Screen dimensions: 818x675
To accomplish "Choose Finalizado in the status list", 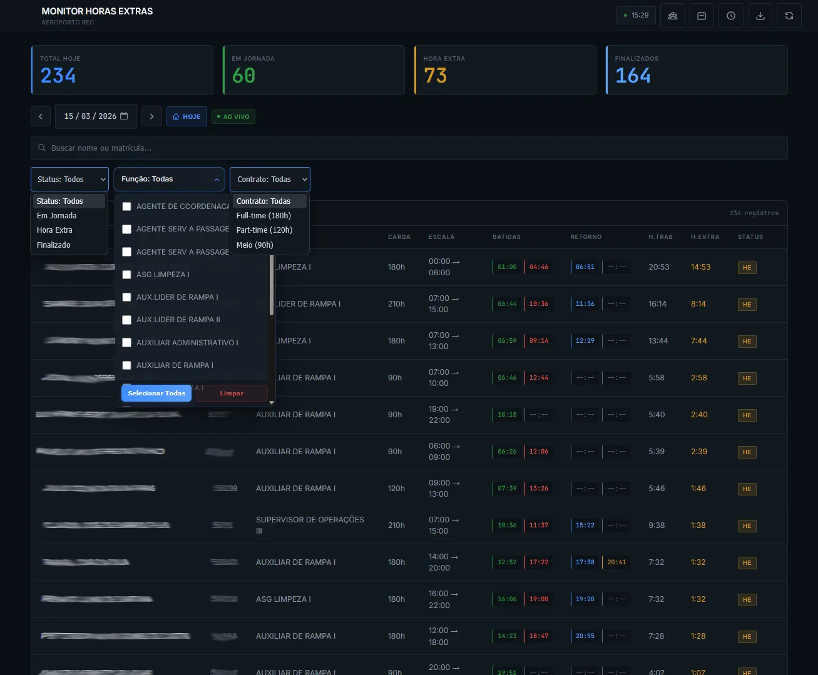I will point(69,245).
